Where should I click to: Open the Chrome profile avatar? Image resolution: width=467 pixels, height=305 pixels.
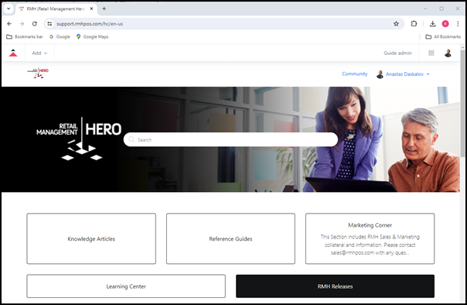point(445,23)
